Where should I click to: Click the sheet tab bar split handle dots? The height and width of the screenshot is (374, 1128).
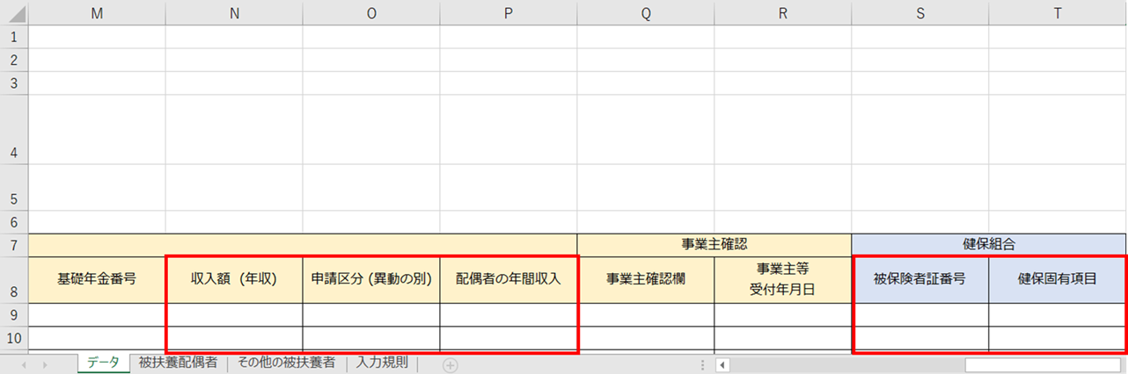coord(702,364)
